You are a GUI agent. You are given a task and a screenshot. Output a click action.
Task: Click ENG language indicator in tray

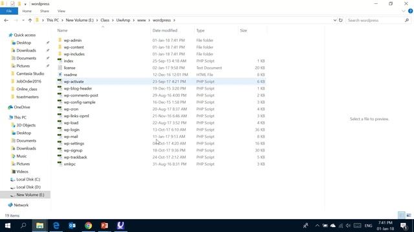(368, 226)
